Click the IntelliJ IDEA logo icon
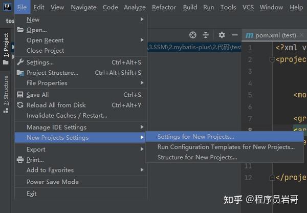Screen dimensions: 307x213 click(7, 7)
